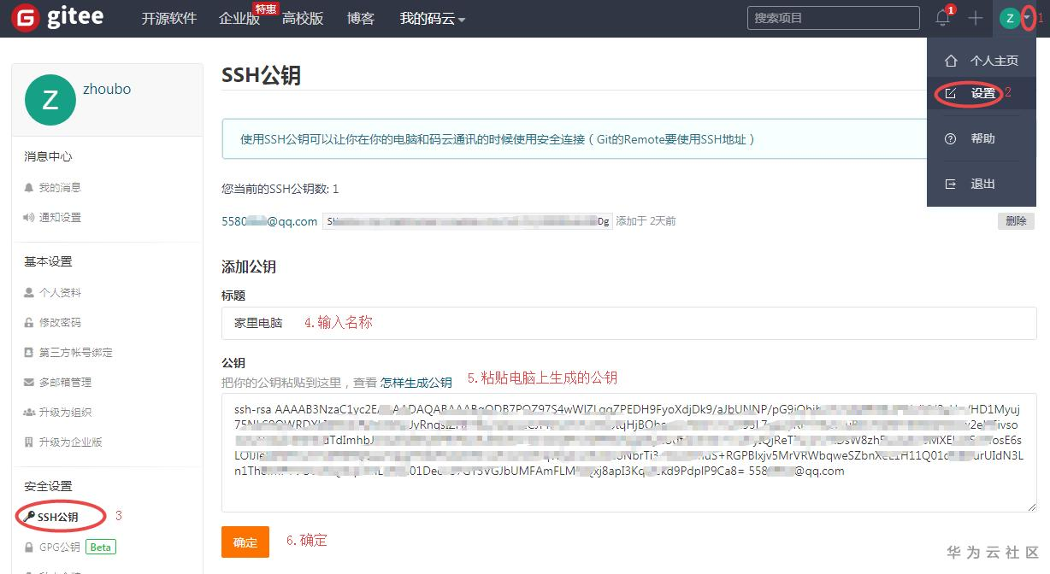Click the gitee logo

[58, 18]
